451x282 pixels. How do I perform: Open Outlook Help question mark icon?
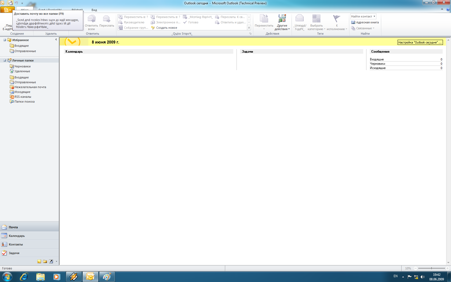[448, 9]
